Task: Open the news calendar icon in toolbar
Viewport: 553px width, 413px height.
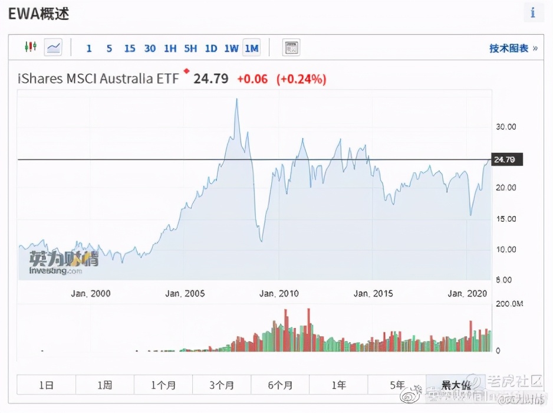Action: (291, 48)
